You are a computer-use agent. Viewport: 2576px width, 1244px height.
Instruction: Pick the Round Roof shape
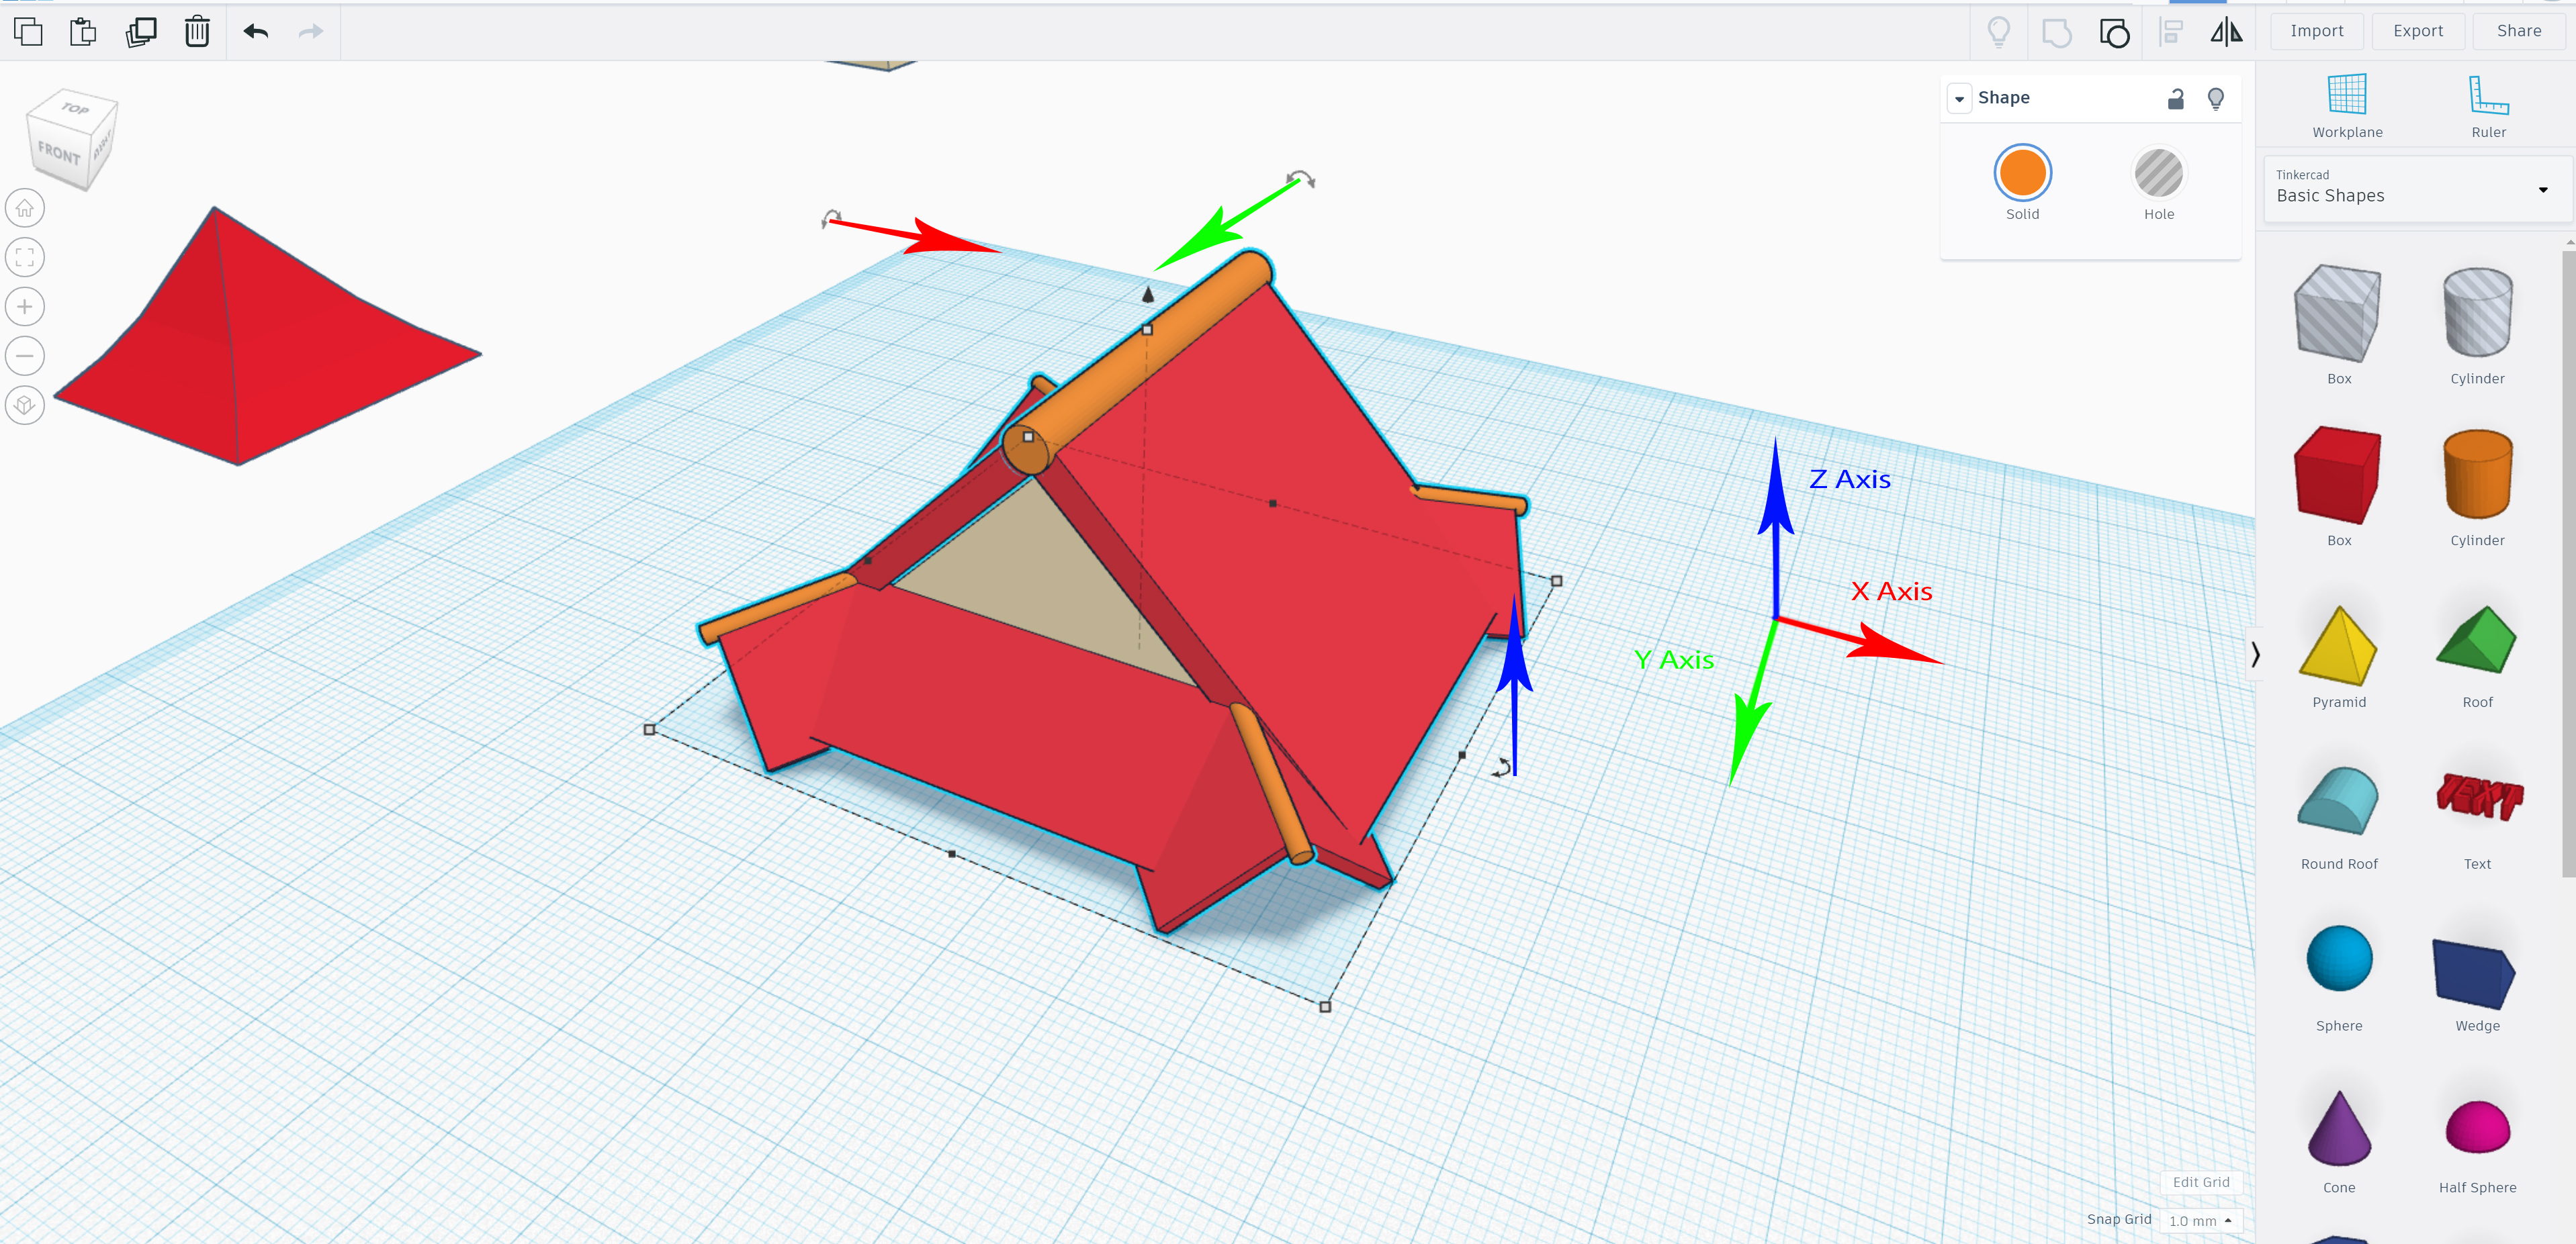pos(2338,800)
